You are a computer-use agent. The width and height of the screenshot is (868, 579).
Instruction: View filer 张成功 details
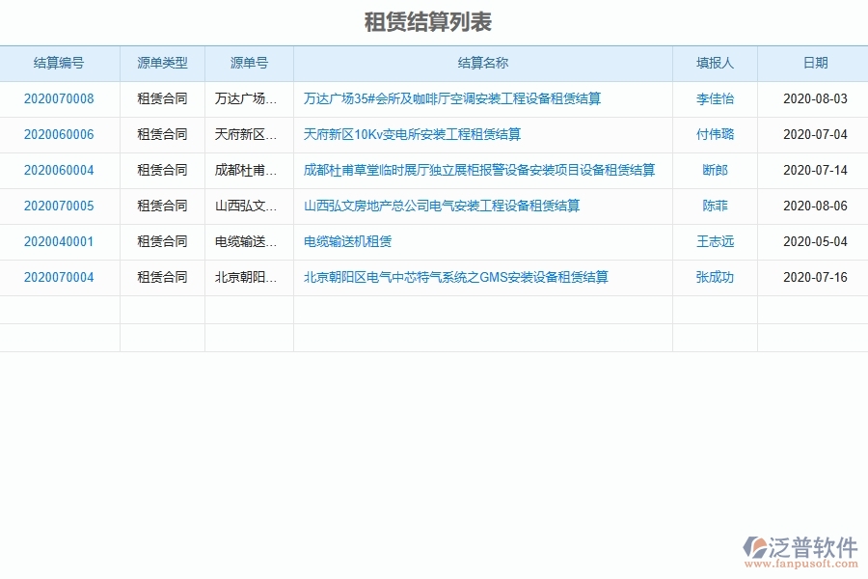point(716,278)
